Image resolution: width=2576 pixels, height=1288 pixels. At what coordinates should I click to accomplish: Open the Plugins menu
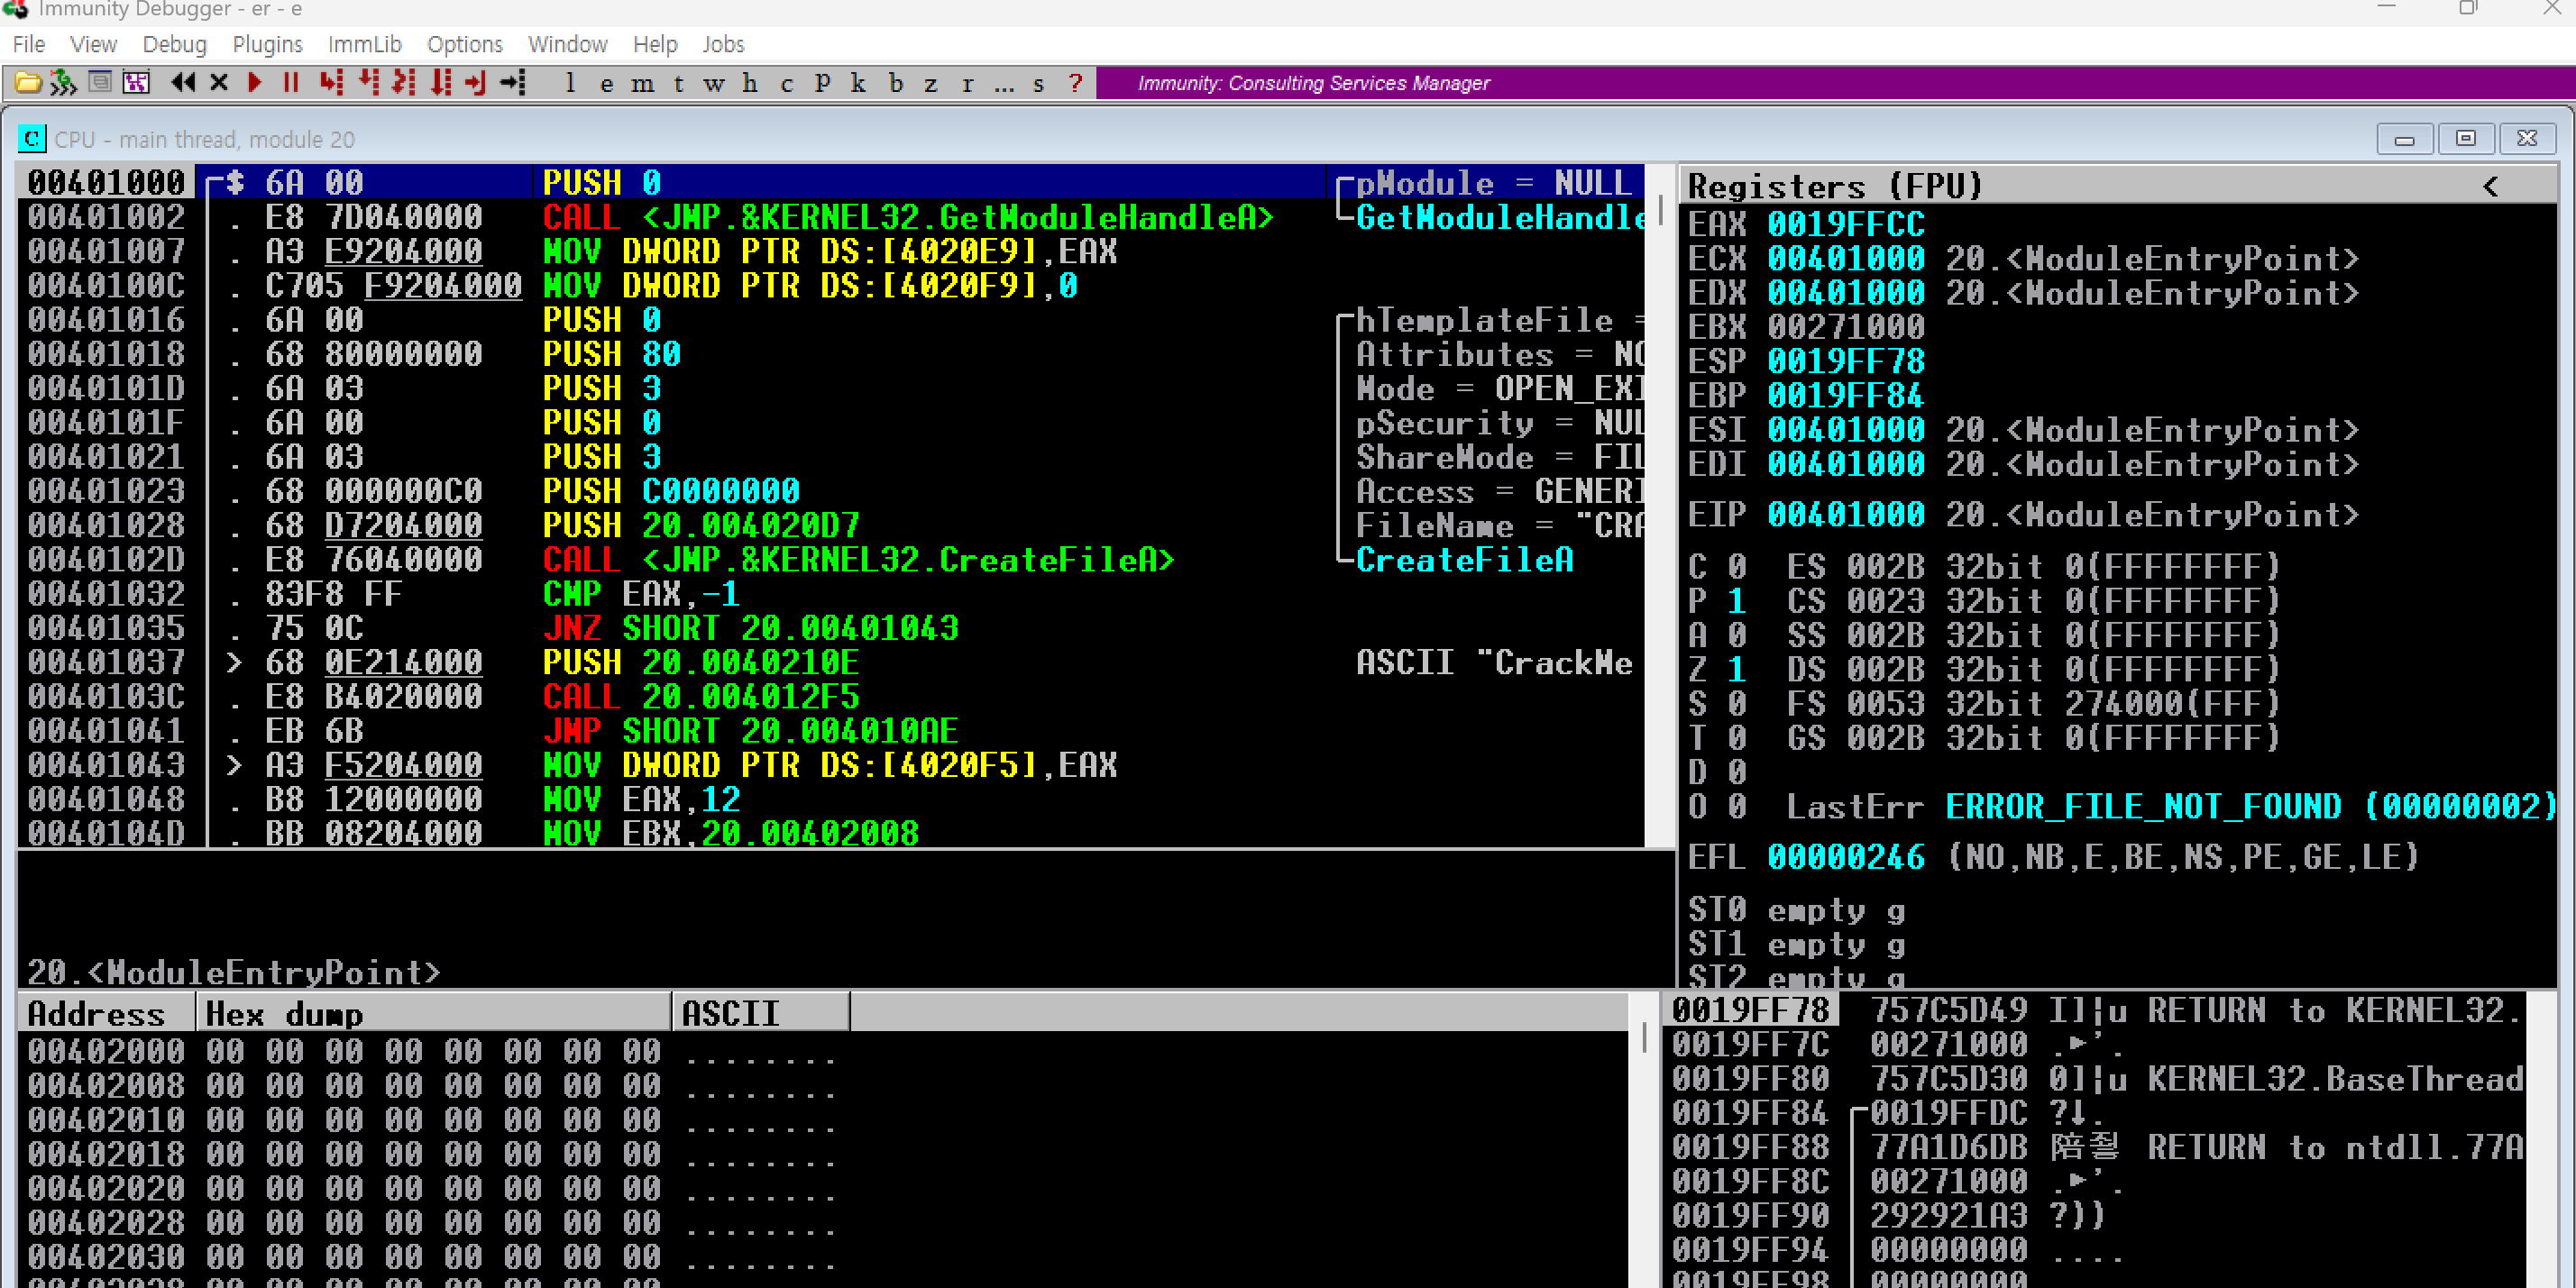tap(267, 44)
